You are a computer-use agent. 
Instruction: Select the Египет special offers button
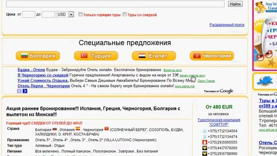tap(154, 56)
